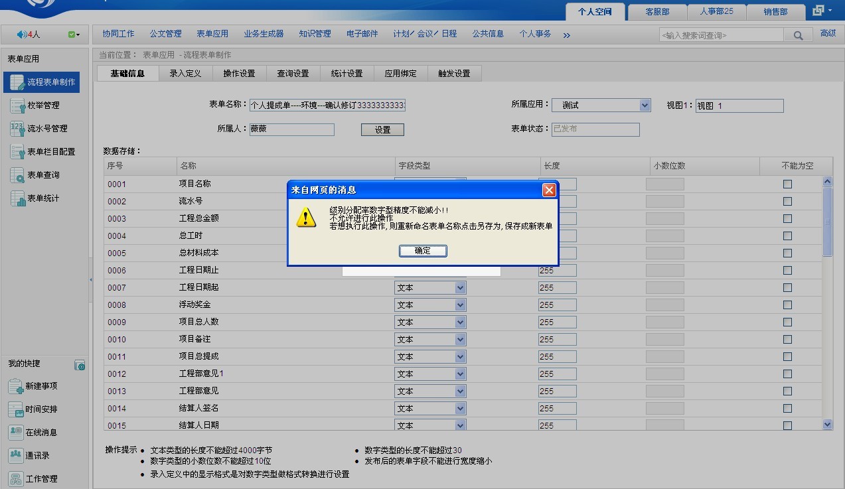Open 流水号管理 icon in sidebar
This screenshot has width=845, height=489.
coord(17,129)
